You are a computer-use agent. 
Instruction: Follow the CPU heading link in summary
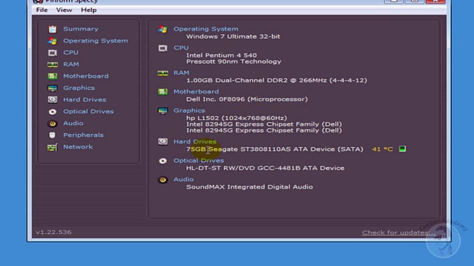tap(181, 48)
